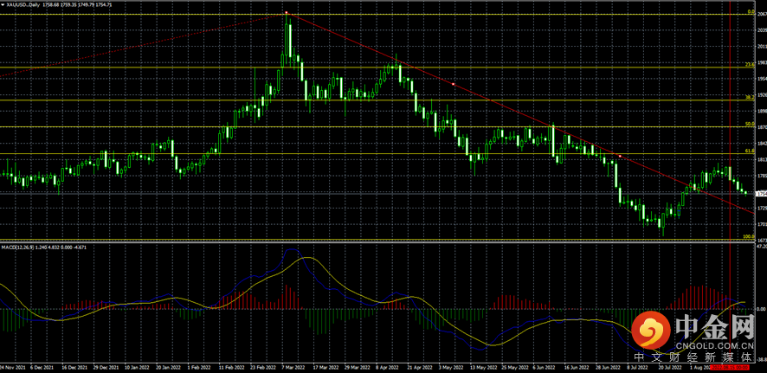Click the current price tag 1754
The height and width of the screenshot is (373, 767).
coord(762,194)
